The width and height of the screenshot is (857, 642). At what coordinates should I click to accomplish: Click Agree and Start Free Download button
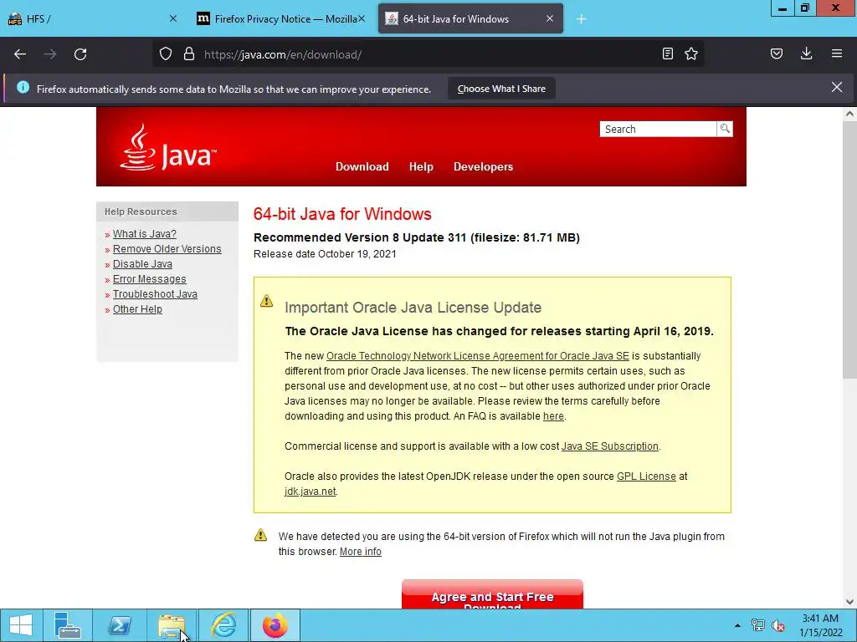492,595
